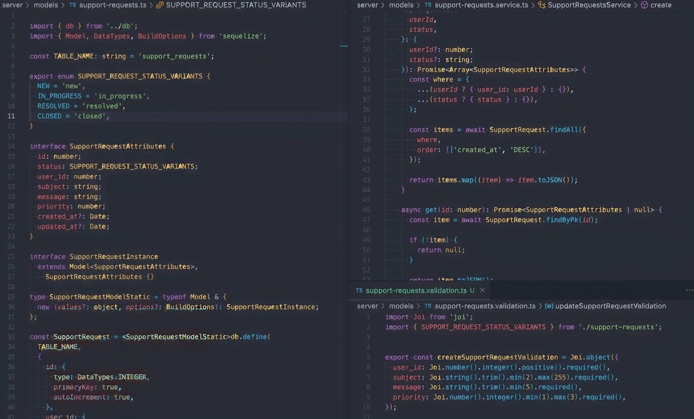694x419 pixels.
Task: Click 'findByPk' method call in service.ts
Action: coord(562,220)
